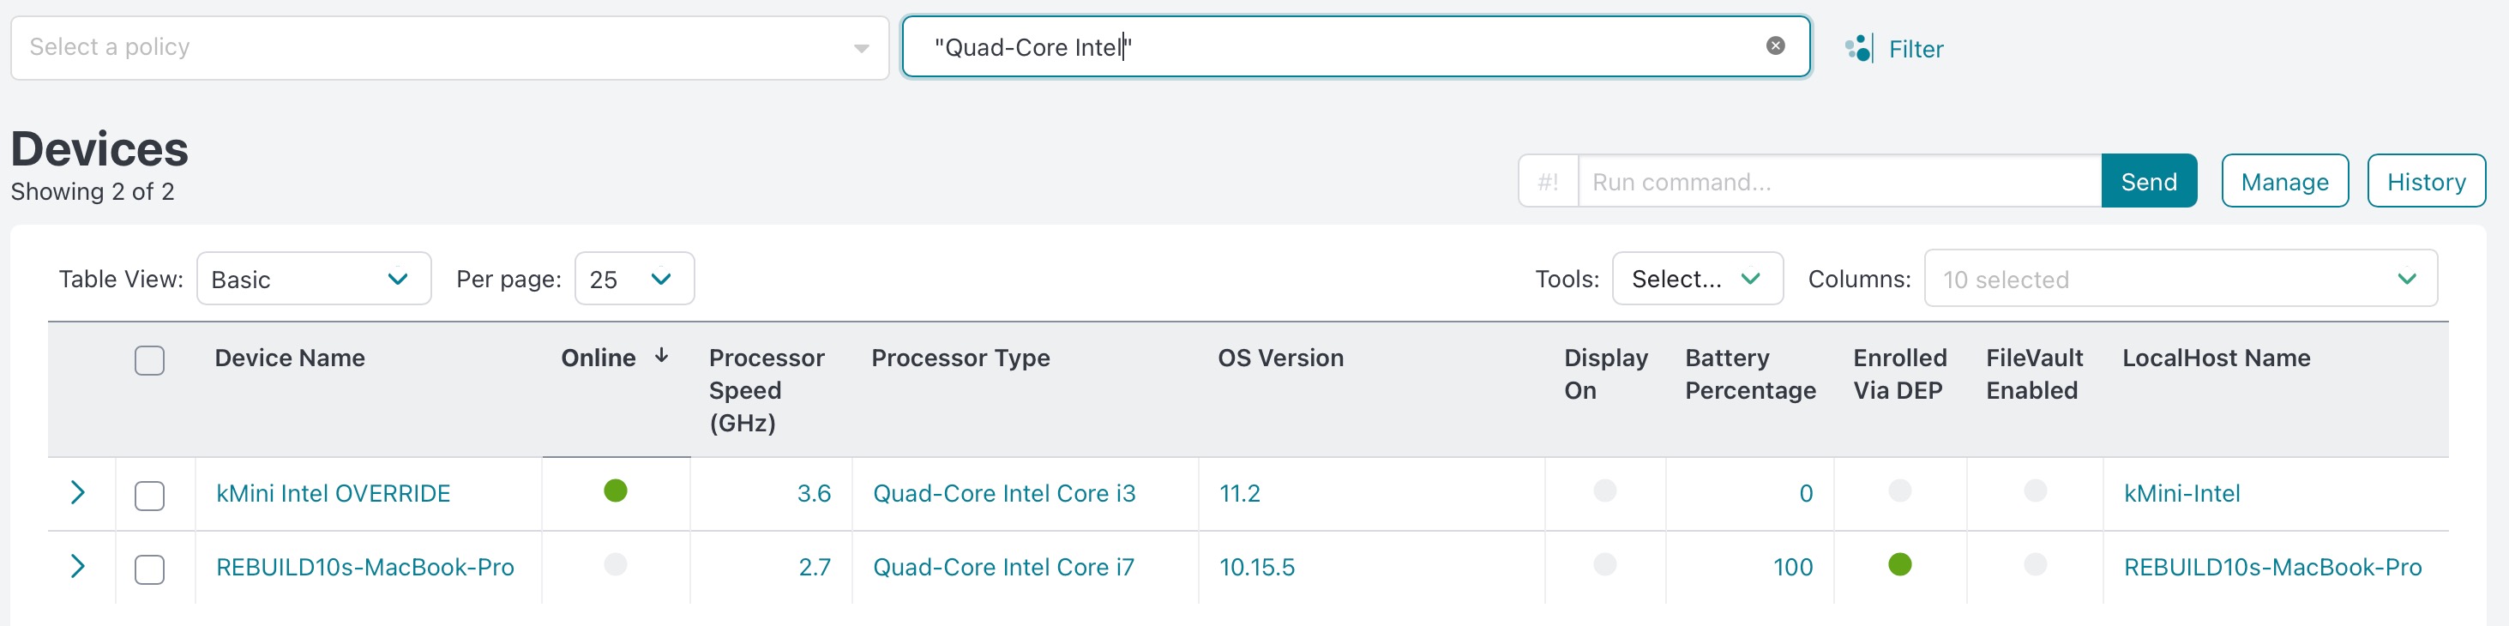Click the gray FileVault indicator for kMini Intel
Screen dimensions: 2509x626
pos(2035,491)
